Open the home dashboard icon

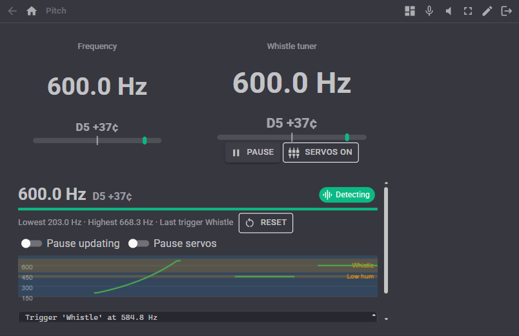(x=32, y=11)
